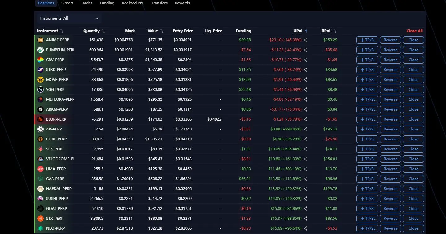Click the MOVE-PERP coin icon

[x=41, y=80]
